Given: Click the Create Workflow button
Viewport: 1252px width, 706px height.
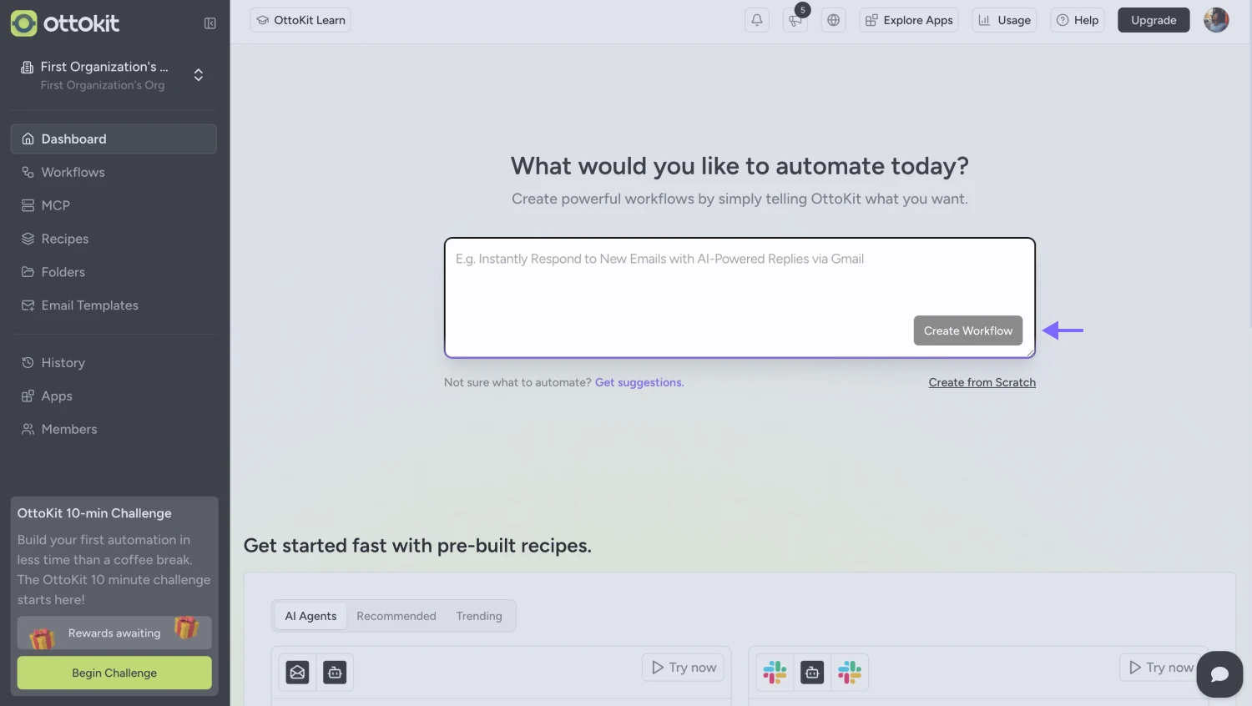Looking at the screenshot, I should [967, 330].
